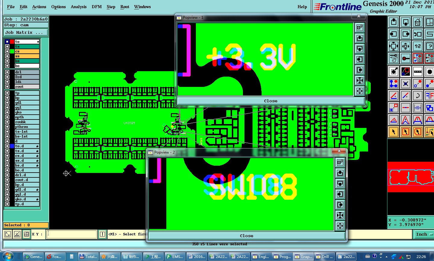Click the pan right arrow in the main toolbar
This screenshot has height=261, width=434.
(x=406, y=34)
